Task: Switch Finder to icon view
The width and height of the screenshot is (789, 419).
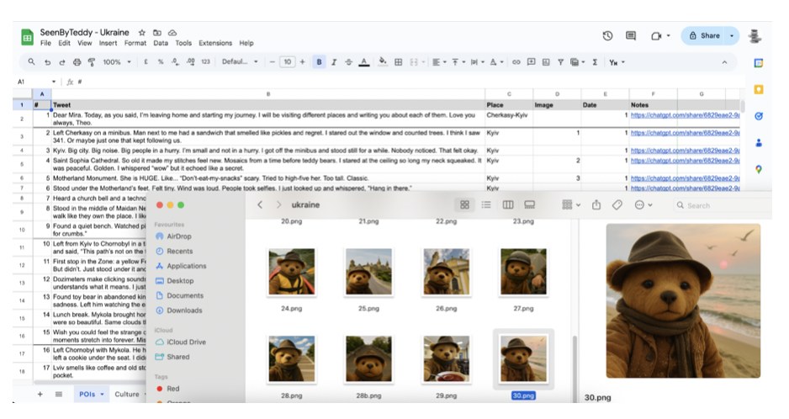Action: pyautogui.click(x=464, y=205)
